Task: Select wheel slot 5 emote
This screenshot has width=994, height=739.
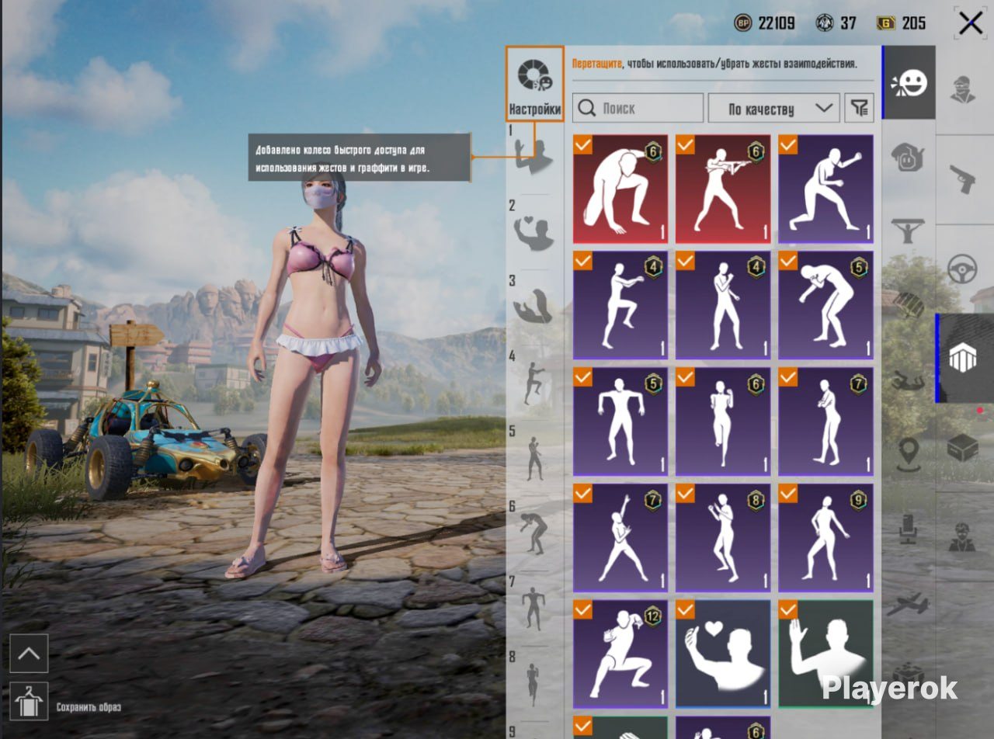Action: 534,458
